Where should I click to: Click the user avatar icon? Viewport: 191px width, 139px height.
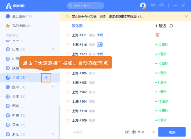point(143,6)
